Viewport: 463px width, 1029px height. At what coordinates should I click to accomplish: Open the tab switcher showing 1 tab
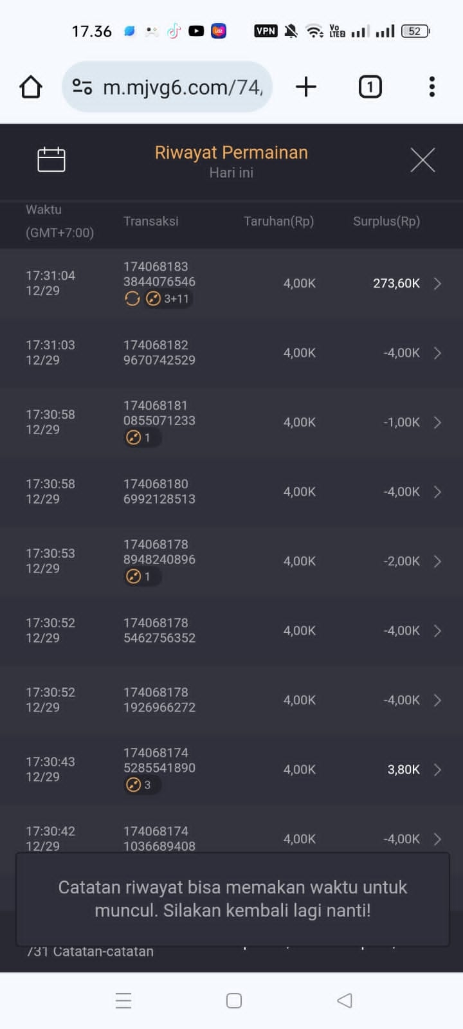(370, 87)
